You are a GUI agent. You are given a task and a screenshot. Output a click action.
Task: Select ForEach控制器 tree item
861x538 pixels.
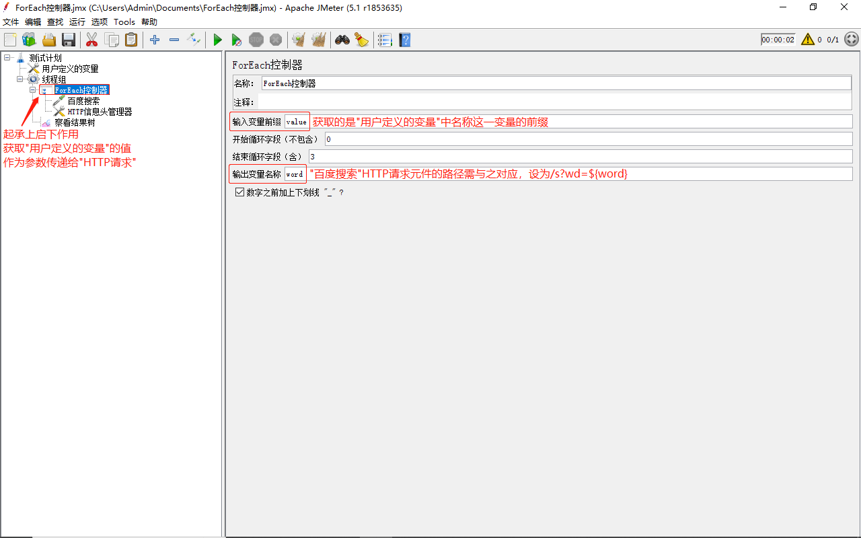coord(81,90)
